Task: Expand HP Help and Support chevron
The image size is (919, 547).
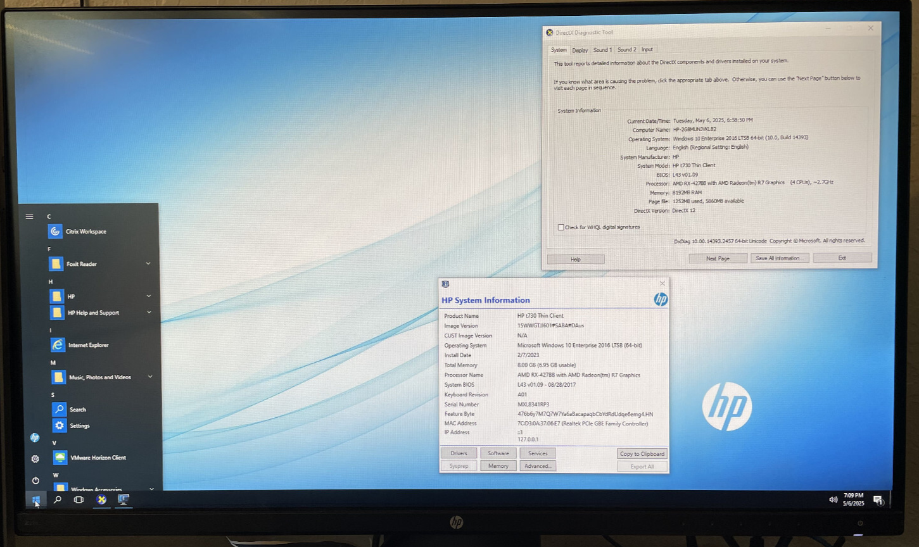Action: [149, 312]
